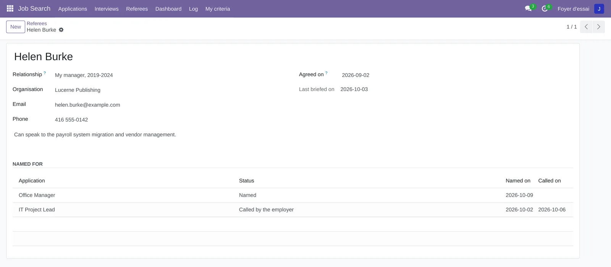This screenshot has width=611, height=267.
Task: Open the Office Manager application row
Action: tap(293, 195)
